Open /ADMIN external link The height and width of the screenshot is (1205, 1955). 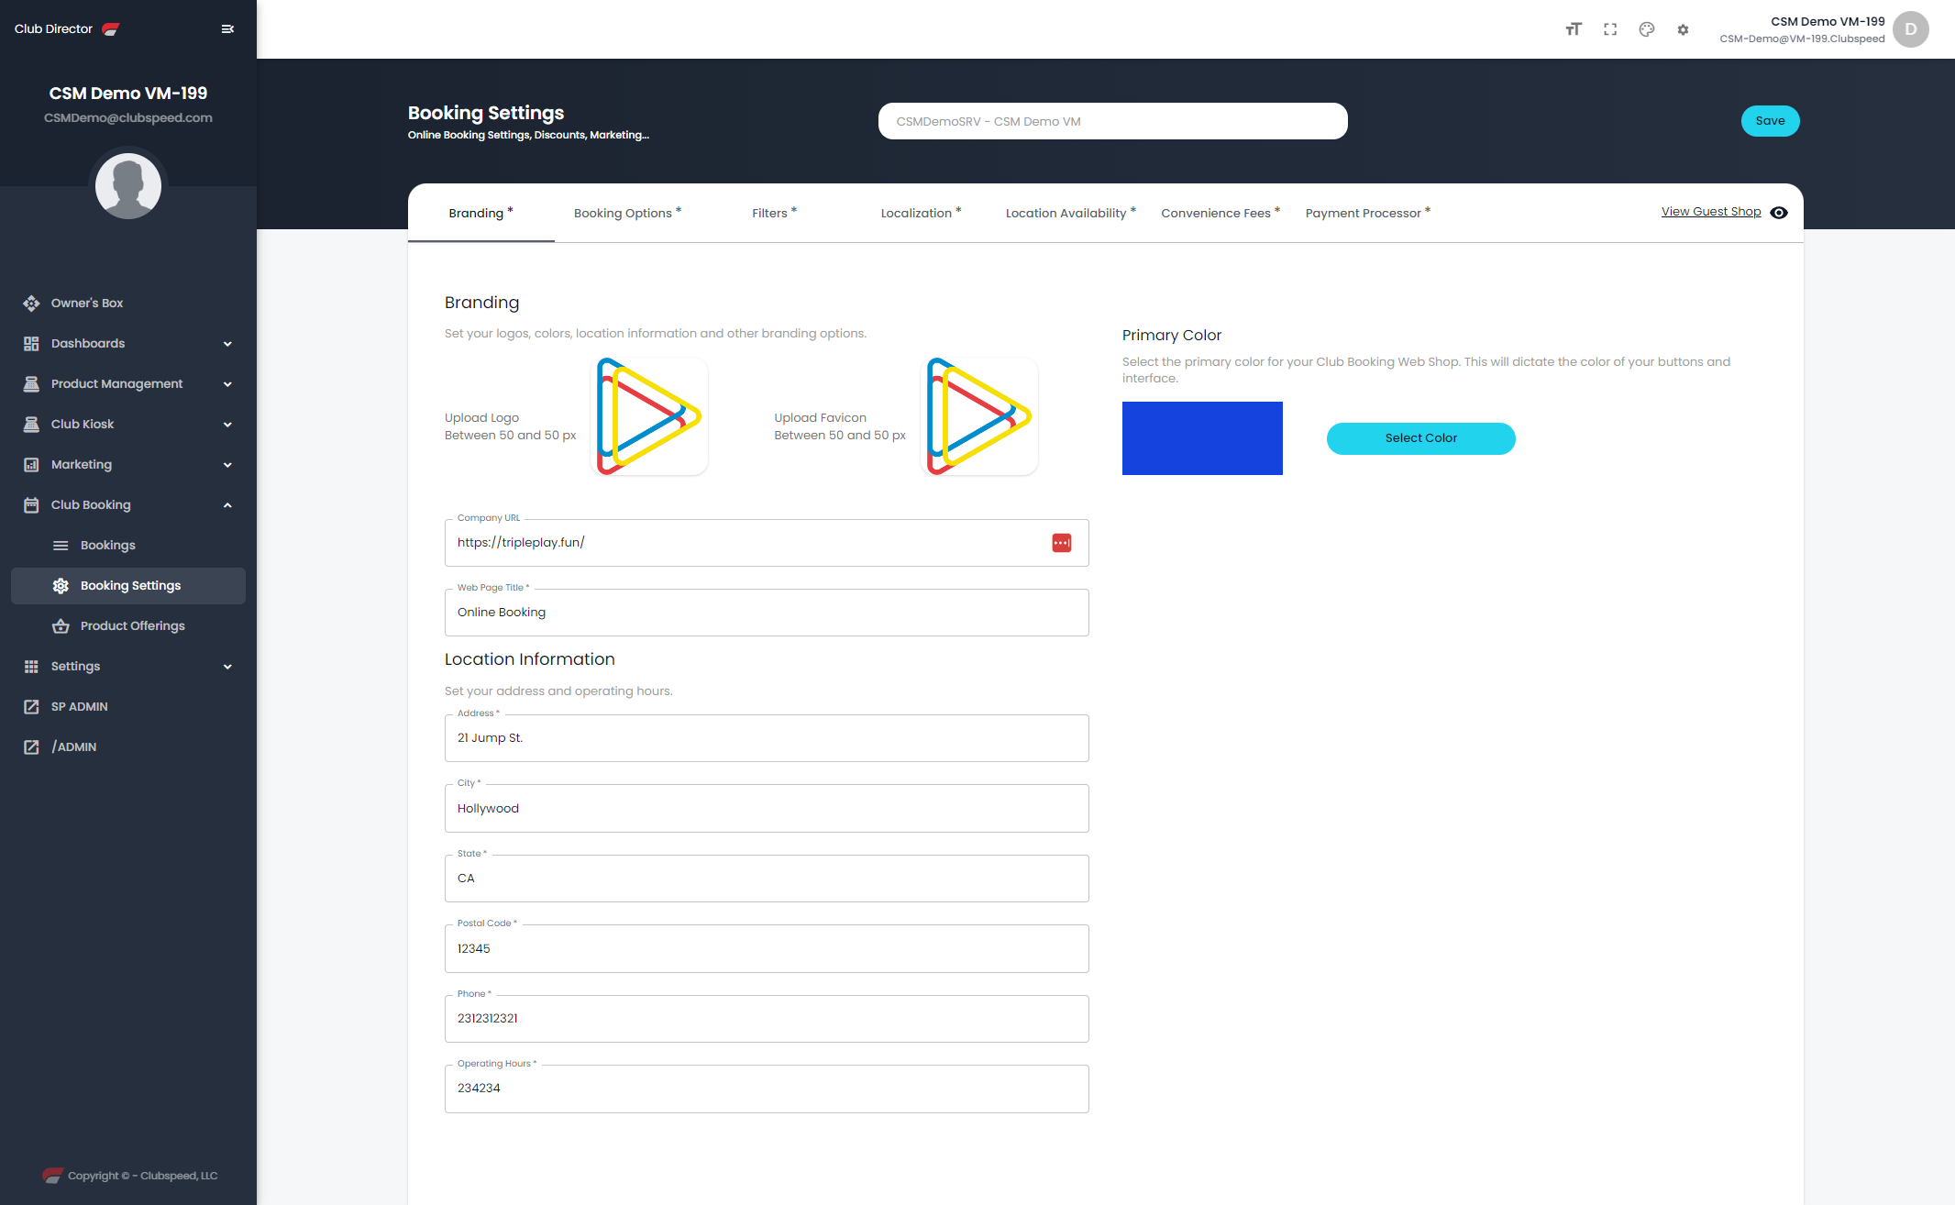pyautogui.click(x=128, y=747)
